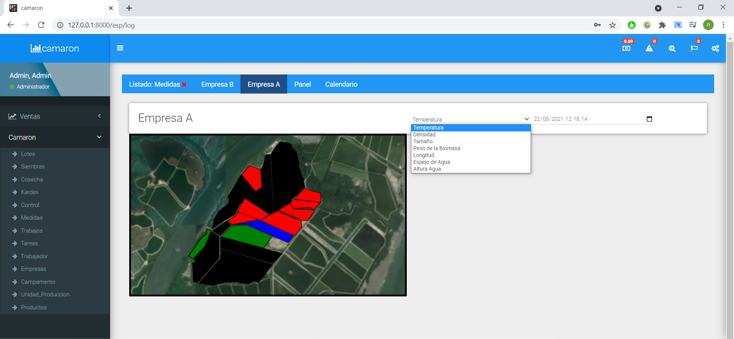734x339 pixels.
Task: Go to Lotes in the sidebar
Action: [28, 154]
